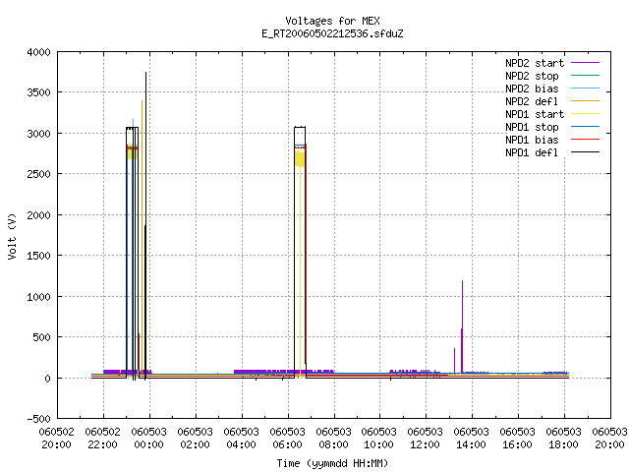The height and width of the screenshot is (472, 629).
Task: Click the red NPD1 bias legend line
Action: (x=586, y=140)
